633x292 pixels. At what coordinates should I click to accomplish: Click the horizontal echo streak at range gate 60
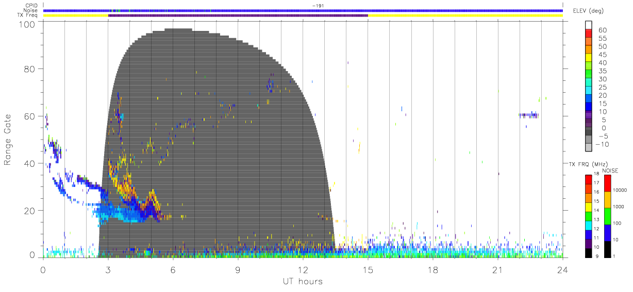(529, 115)
